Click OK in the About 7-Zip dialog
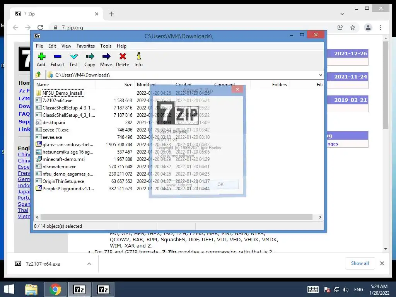The height and width of the screenshot is (297, 396). tap(220, 184)
